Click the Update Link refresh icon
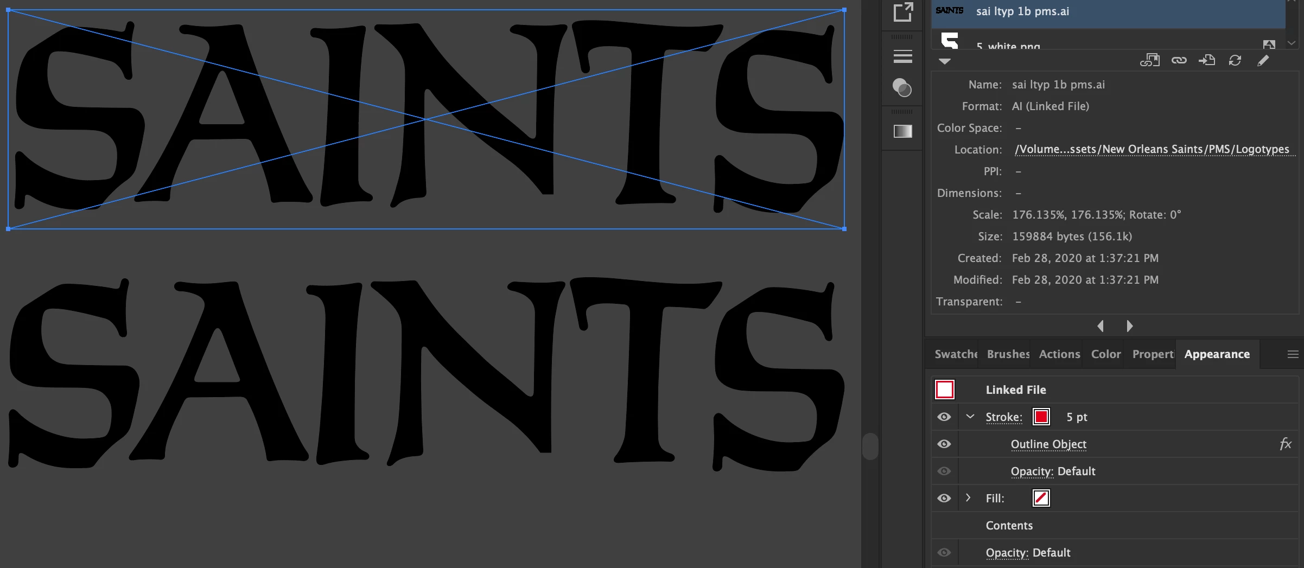The width and height of the screenshot is (1304, 568). [x=1235, y=60]
